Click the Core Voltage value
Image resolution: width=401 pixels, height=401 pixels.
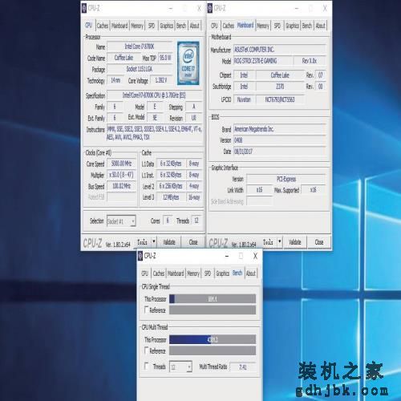pos(161,80)
